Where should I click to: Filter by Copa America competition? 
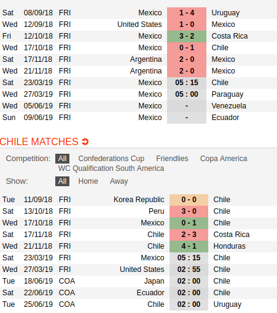tap(224, 159)
